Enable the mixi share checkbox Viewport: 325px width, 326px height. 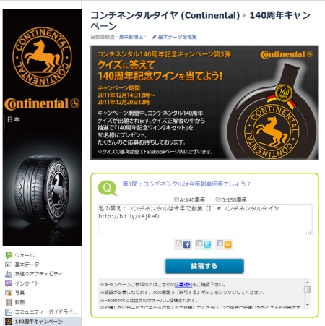click(220, 243)
